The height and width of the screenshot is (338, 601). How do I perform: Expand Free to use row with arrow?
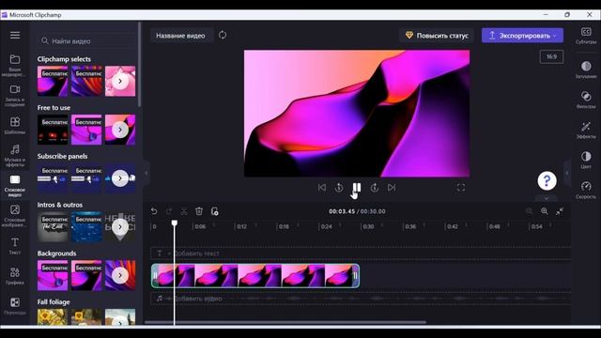(120, 130)
